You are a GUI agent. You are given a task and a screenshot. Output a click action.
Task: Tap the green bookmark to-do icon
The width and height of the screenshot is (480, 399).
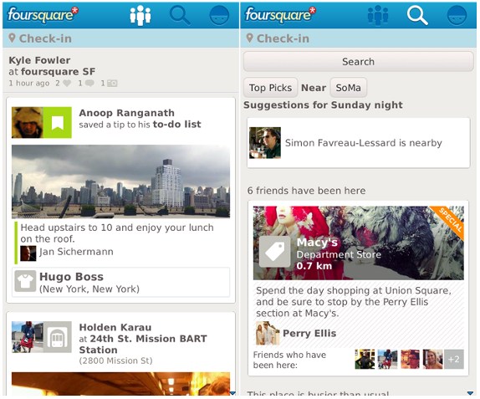click(57, 122)
